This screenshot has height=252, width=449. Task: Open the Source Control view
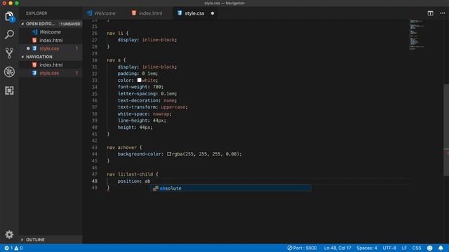(x=9, y=53)
